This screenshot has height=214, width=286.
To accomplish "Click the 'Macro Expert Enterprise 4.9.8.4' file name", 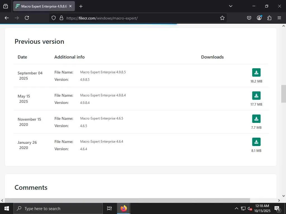I will tap(103, 95).
